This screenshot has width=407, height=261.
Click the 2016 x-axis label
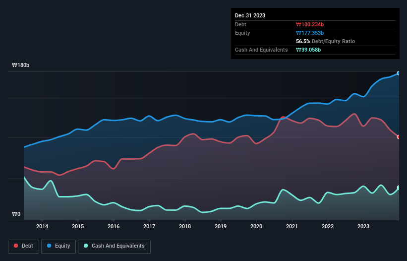pyautogui.click(x=114, y=226)
